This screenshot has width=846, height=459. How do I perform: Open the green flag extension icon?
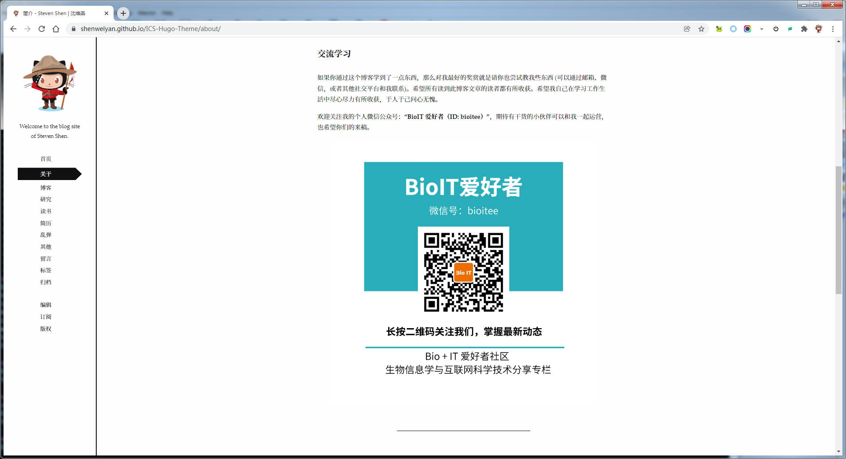click(790, 29)
